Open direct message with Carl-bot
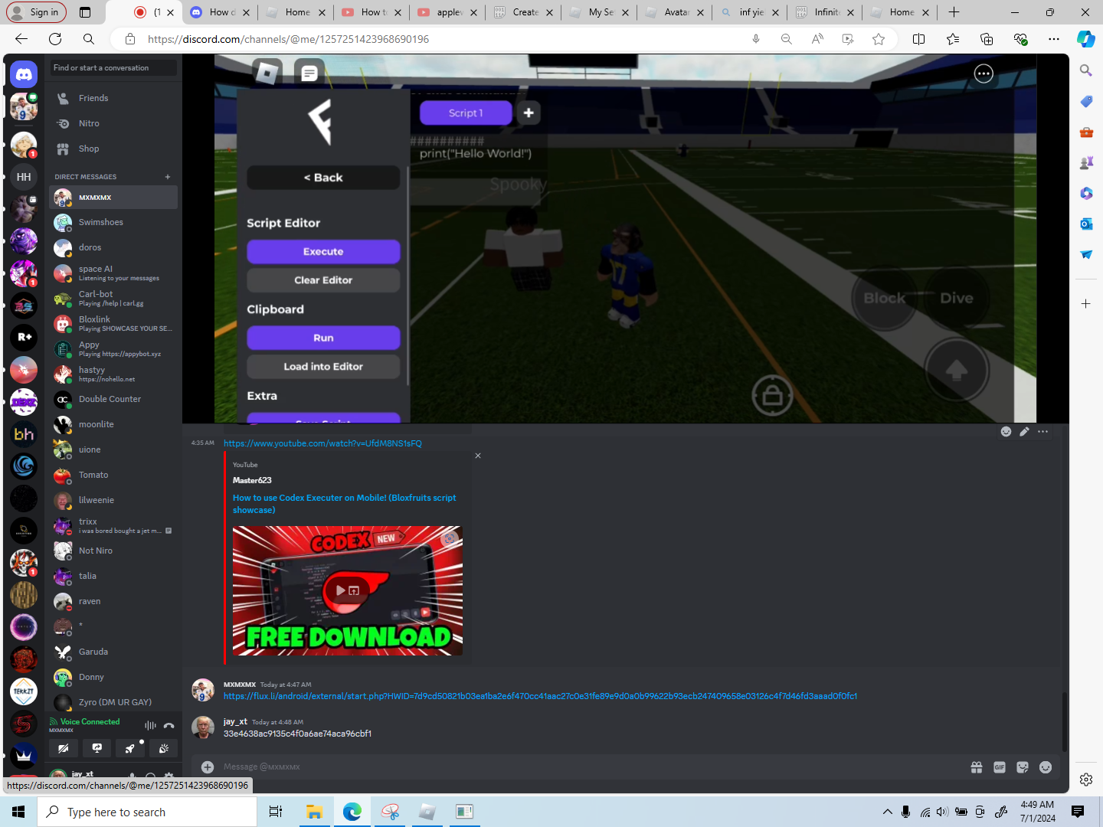Image resolution: width=1103 pixels, height=827 pixels. 113,298
